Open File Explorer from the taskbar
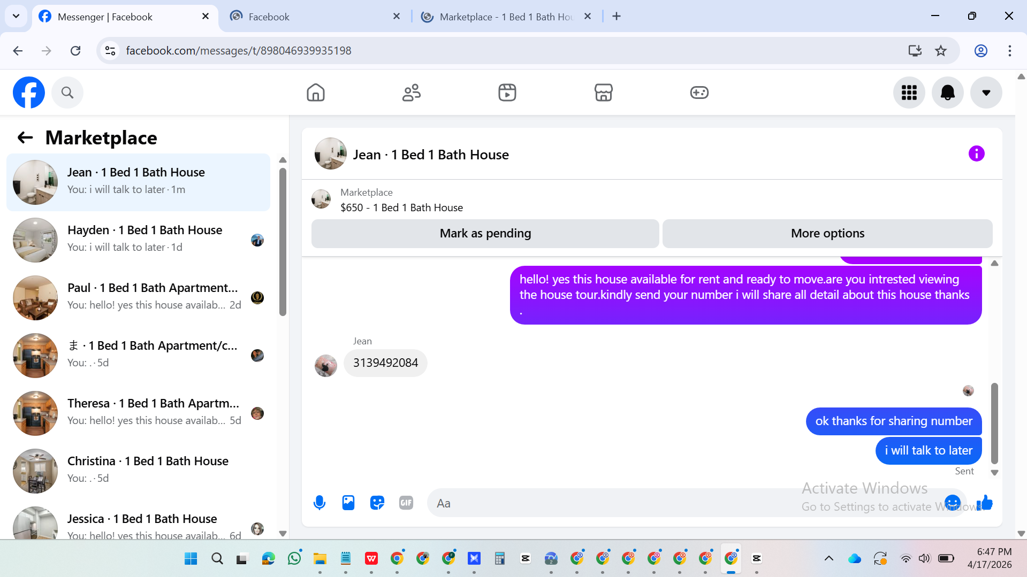The image size is (1027, 577). point(320,559)
